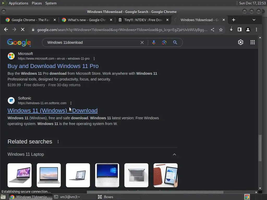267x200 pixels.
Task: Open Google quick settings gear
Action: (x=241, y=42)
